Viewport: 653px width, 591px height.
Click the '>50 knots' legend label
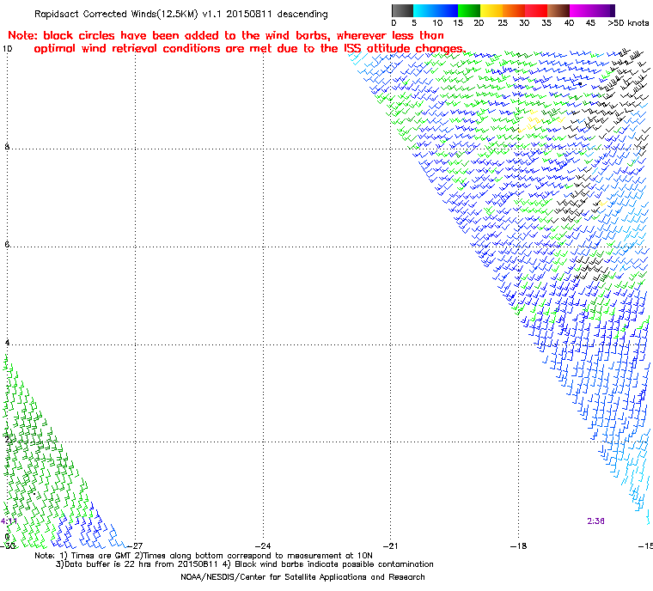pyautogui.click(x=628, y=23)
